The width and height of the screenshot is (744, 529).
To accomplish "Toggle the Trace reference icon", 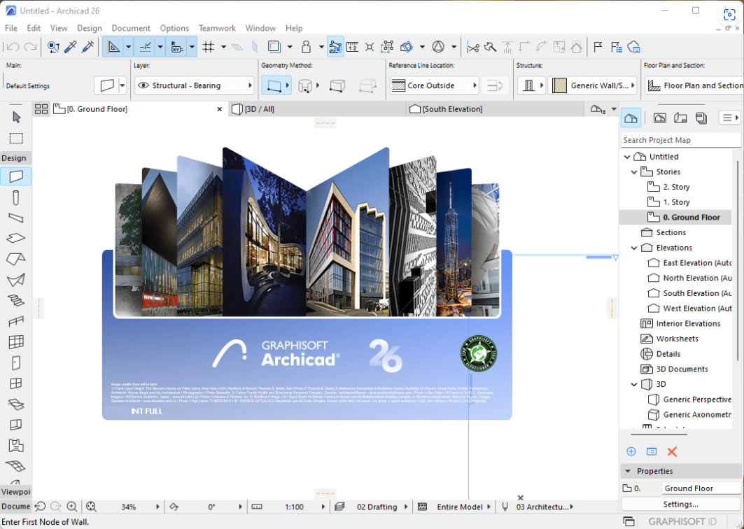I will tap(274, 46).
